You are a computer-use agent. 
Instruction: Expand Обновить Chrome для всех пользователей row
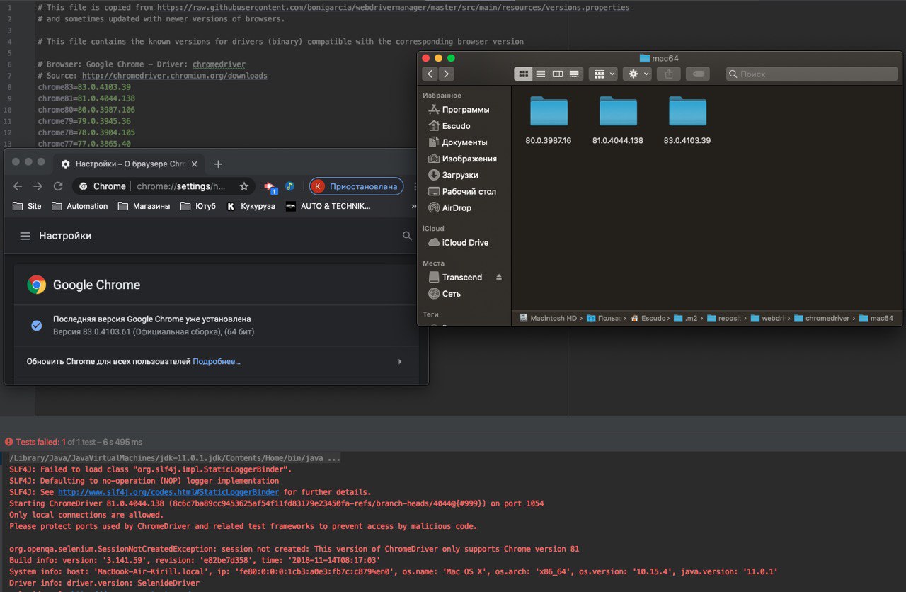(400, 361)
